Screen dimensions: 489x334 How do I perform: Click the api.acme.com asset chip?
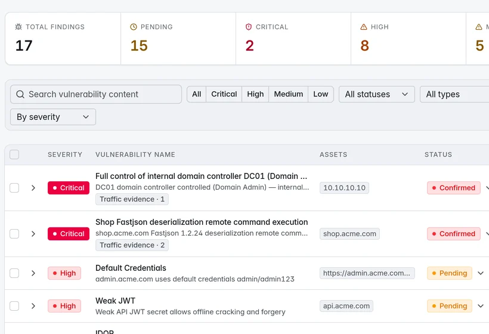tap(346, 306)
